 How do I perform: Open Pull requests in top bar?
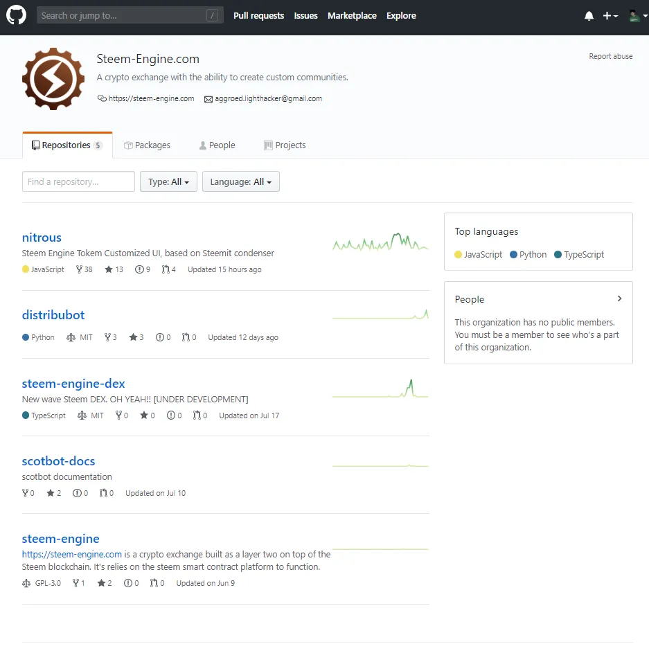(x=258, y=16)
